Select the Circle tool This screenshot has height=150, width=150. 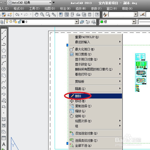(x=4, y=69)
